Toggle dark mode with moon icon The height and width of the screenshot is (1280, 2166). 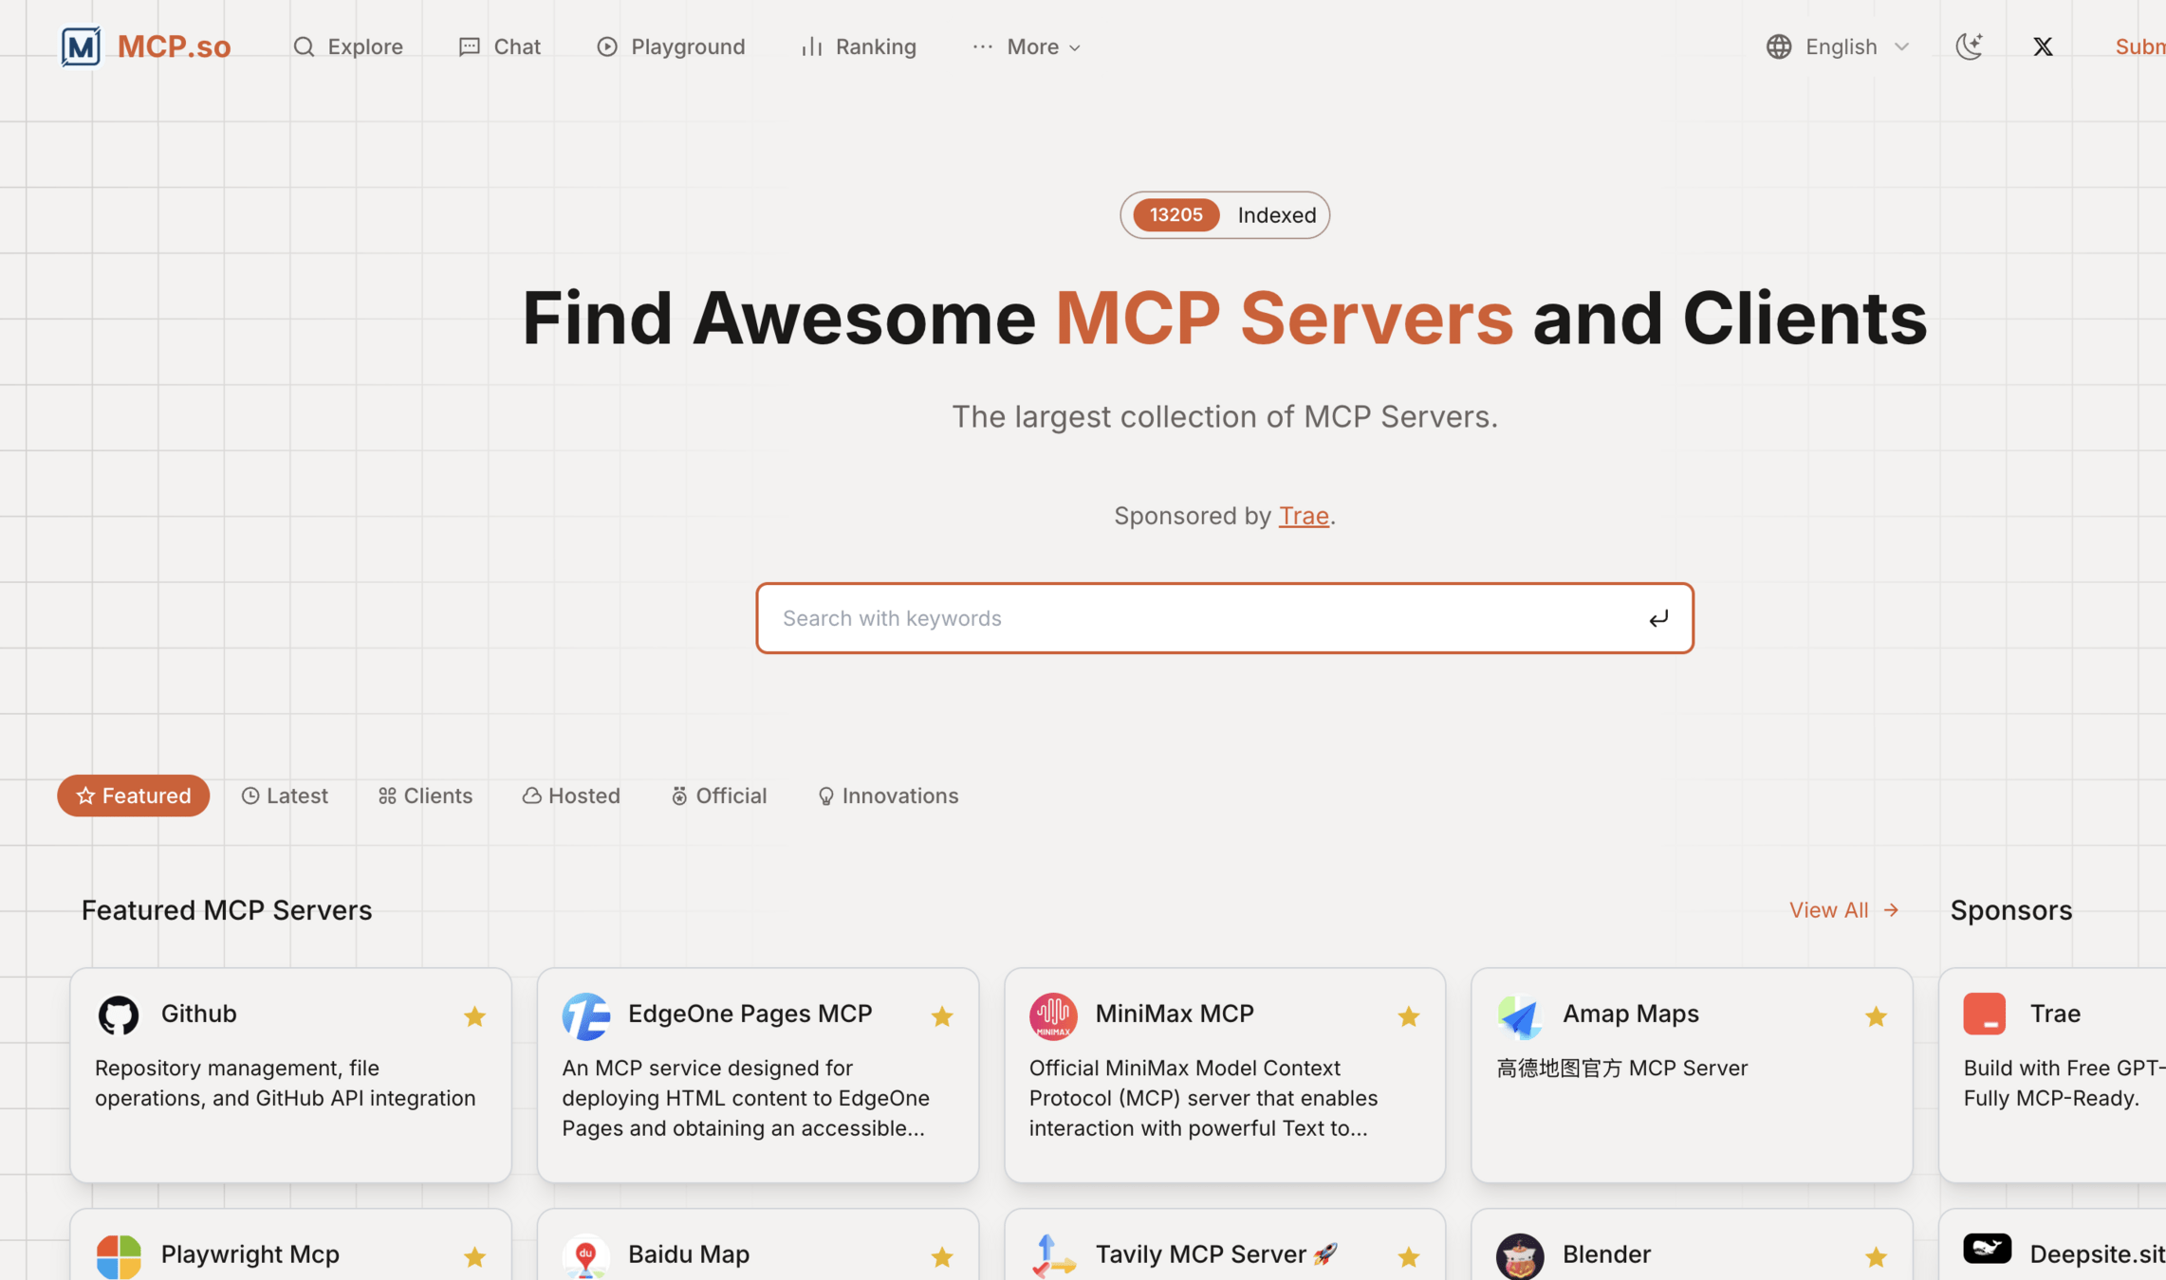[x=1970, y=46]
